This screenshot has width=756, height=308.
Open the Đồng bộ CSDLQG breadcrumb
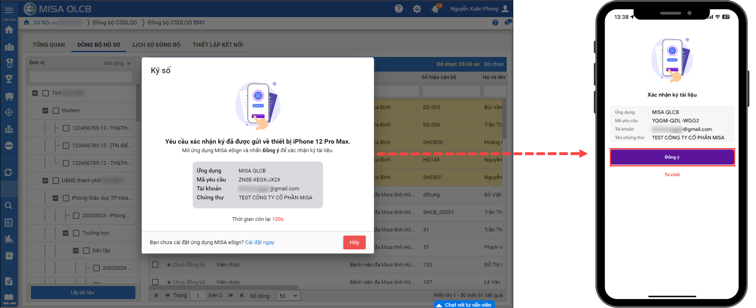click(115, 22)
